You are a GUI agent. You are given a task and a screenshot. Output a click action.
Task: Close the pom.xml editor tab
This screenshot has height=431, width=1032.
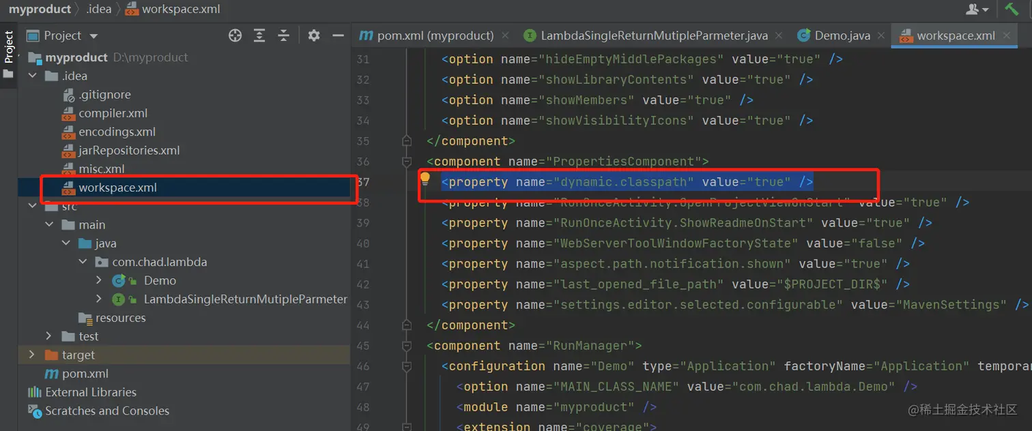[x=505, y=35]
